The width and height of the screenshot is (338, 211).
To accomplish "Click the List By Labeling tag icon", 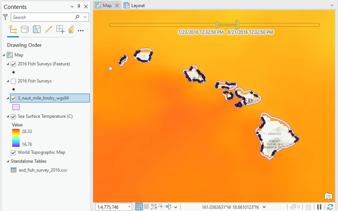I will coord(71,30).
